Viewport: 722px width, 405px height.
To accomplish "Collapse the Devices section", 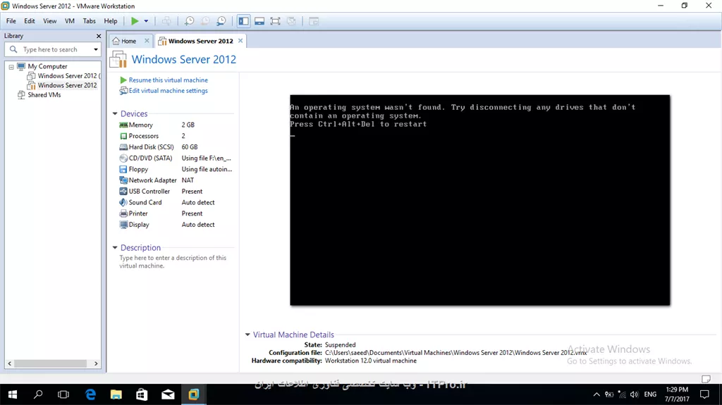I will [x=115, y=113].
